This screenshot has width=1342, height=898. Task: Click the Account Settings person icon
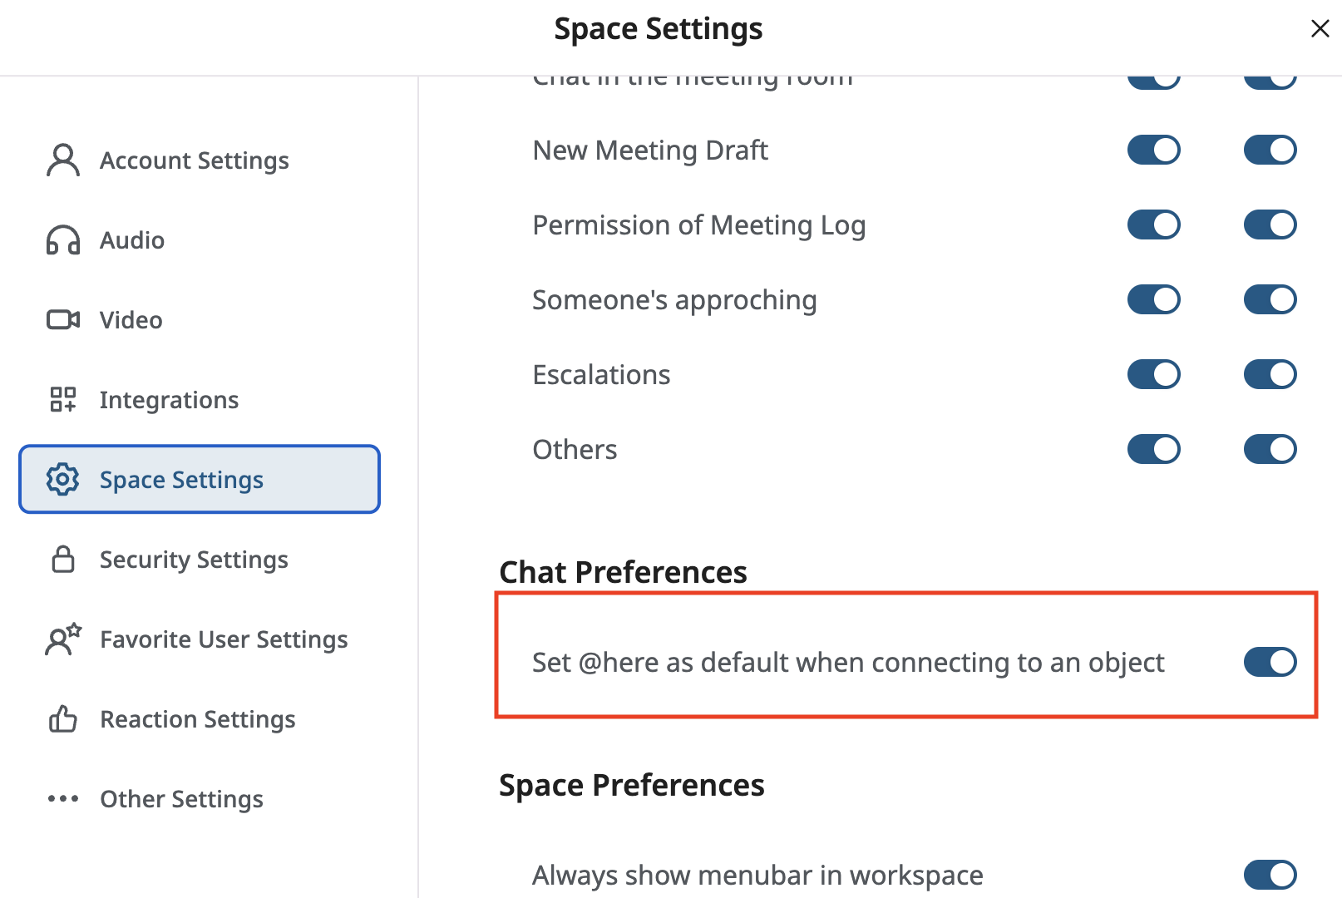coord(63,160)
